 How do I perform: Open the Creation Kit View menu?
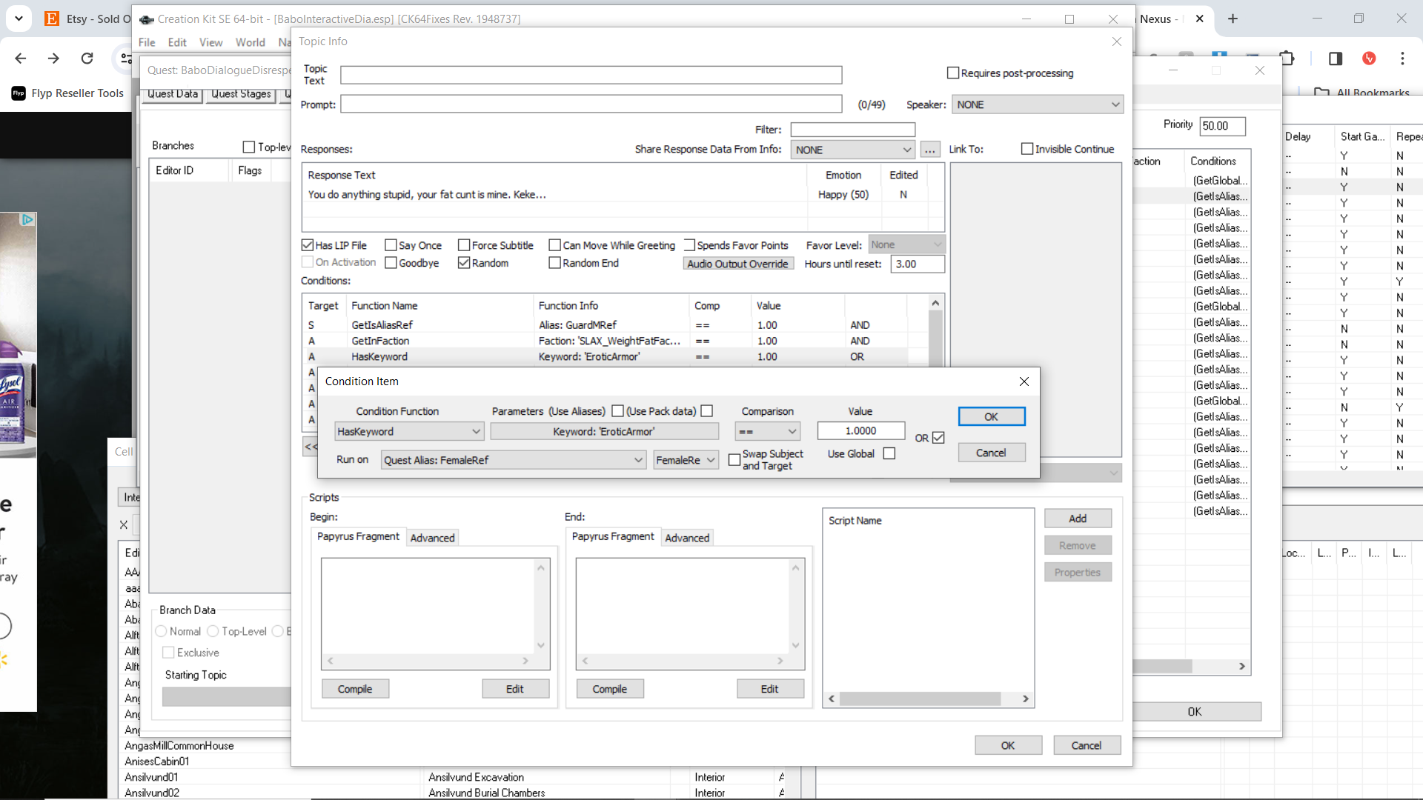pos(210,42)
